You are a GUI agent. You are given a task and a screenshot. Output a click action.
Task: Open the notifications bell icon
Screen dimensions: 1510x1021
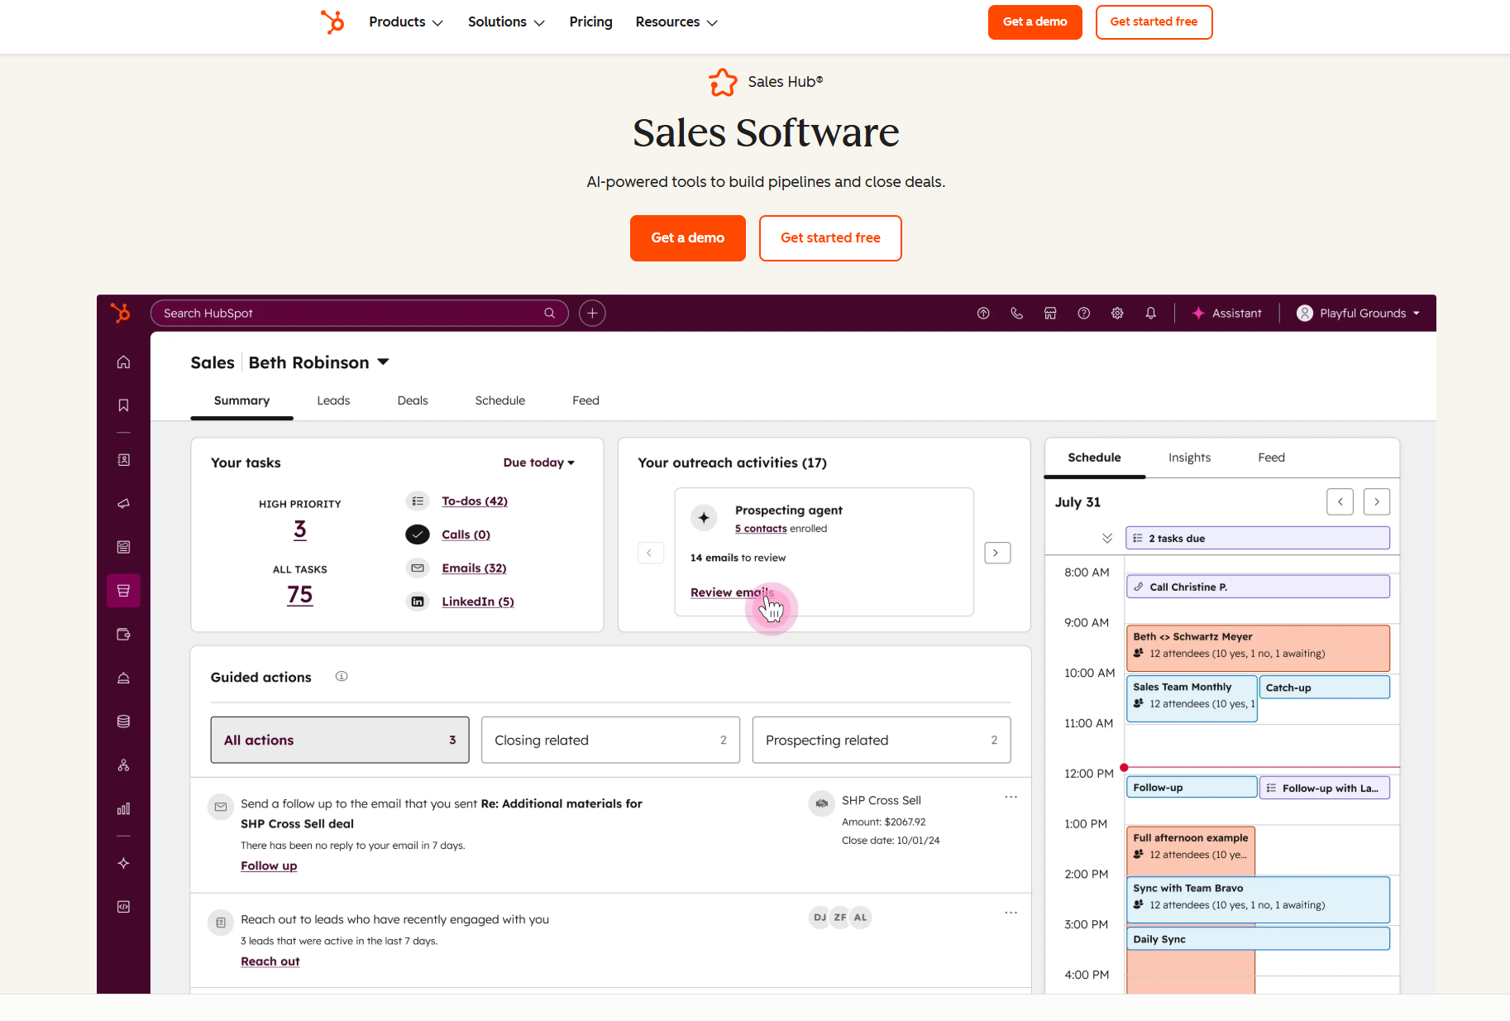point(1150,314)
